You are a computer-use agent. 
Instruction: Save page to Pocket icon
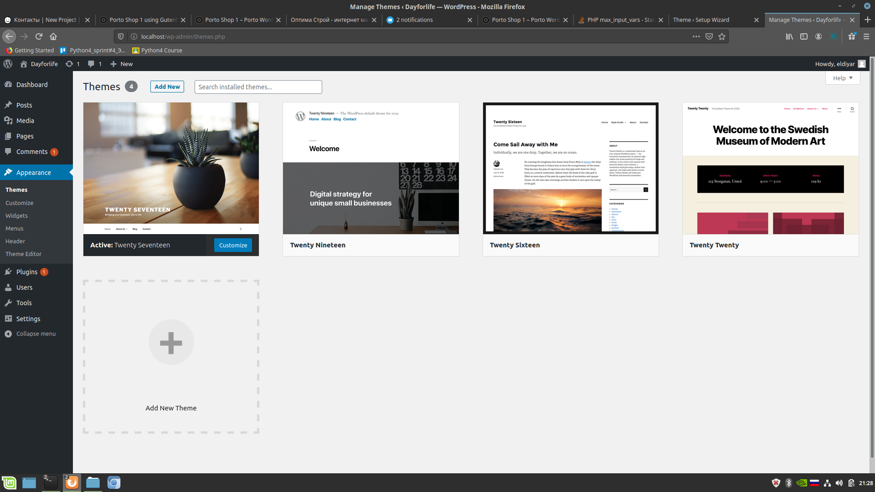pos(709,36)
